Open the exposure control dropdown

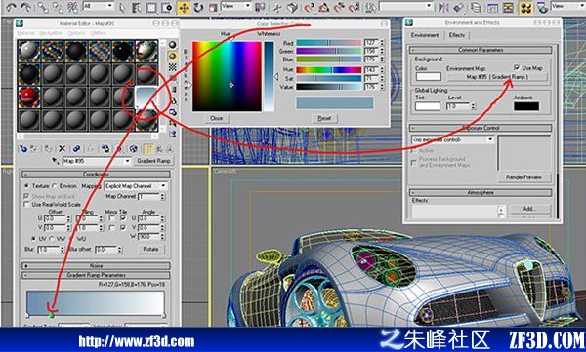453,139
